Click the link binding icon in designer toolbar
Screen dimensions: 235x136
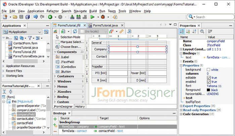[122, 31]
